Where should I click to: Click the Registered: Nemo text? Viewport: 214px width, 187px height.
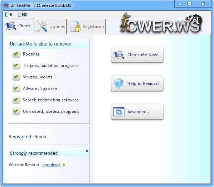pyautogui.click(x=28, y=137)
